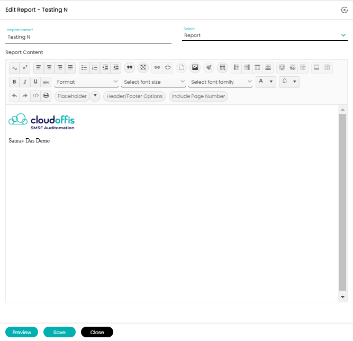The height and width of the screenshot is (341, 353).
Task: Open font color arrow beside A
Action: tap(271, 82)
